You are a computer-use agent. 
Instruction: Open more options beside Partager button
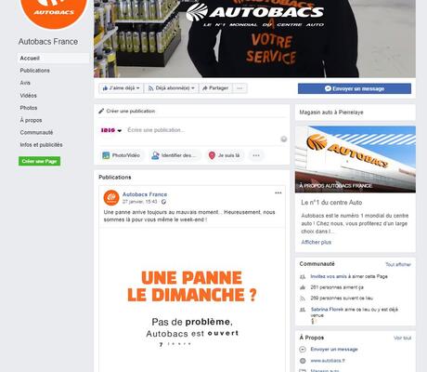[x=239, y=88]
